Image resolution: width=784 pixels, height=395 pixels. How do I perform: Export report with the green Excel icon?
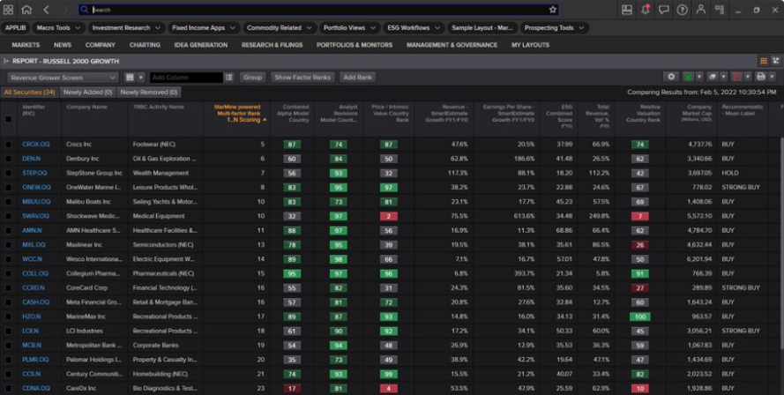(x=688, y=78)
